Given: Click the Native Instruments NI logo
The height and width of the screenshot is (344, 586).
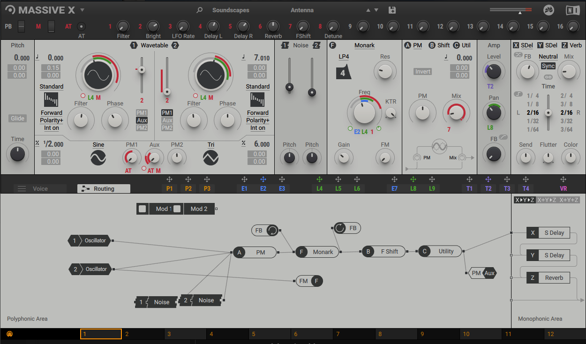Looking at the screenshot, I should (572, 10).
